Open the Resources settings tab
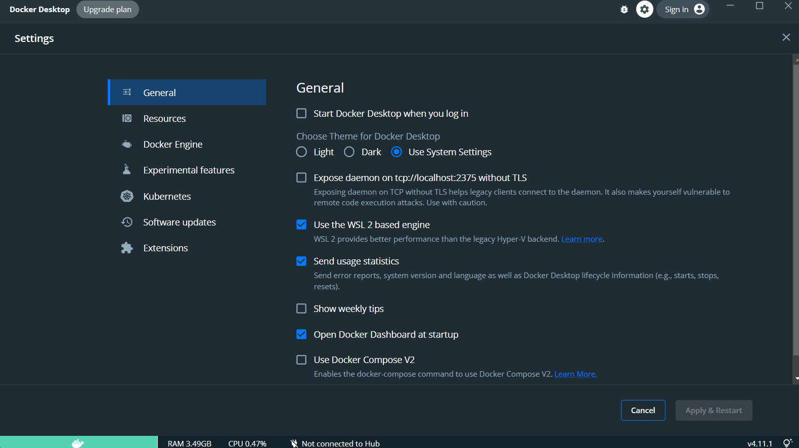Screen dimensions: 799x448 pyautogui.click(x=187, y=118)
